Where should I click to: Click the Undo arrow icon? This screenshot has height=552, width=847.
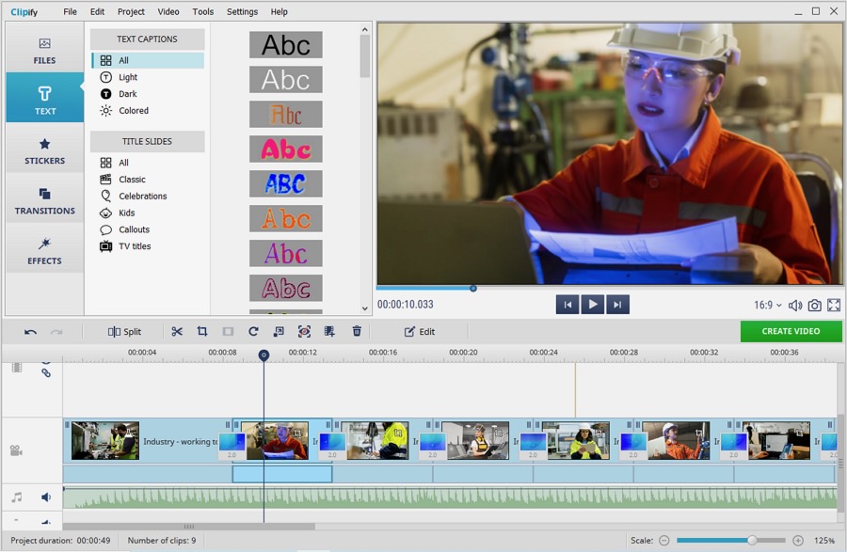[x=30, y=332]
